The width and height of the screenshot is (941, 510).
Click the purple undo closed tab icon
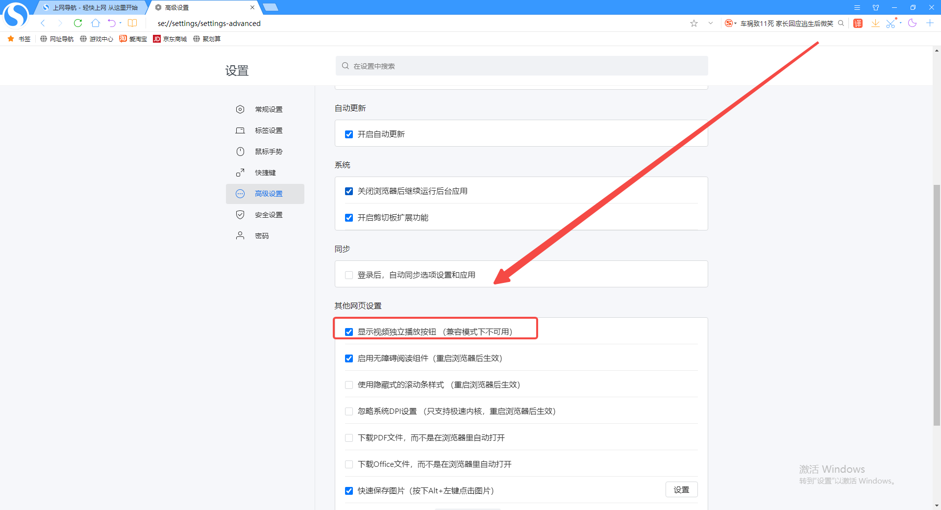(x=112, y=23)
